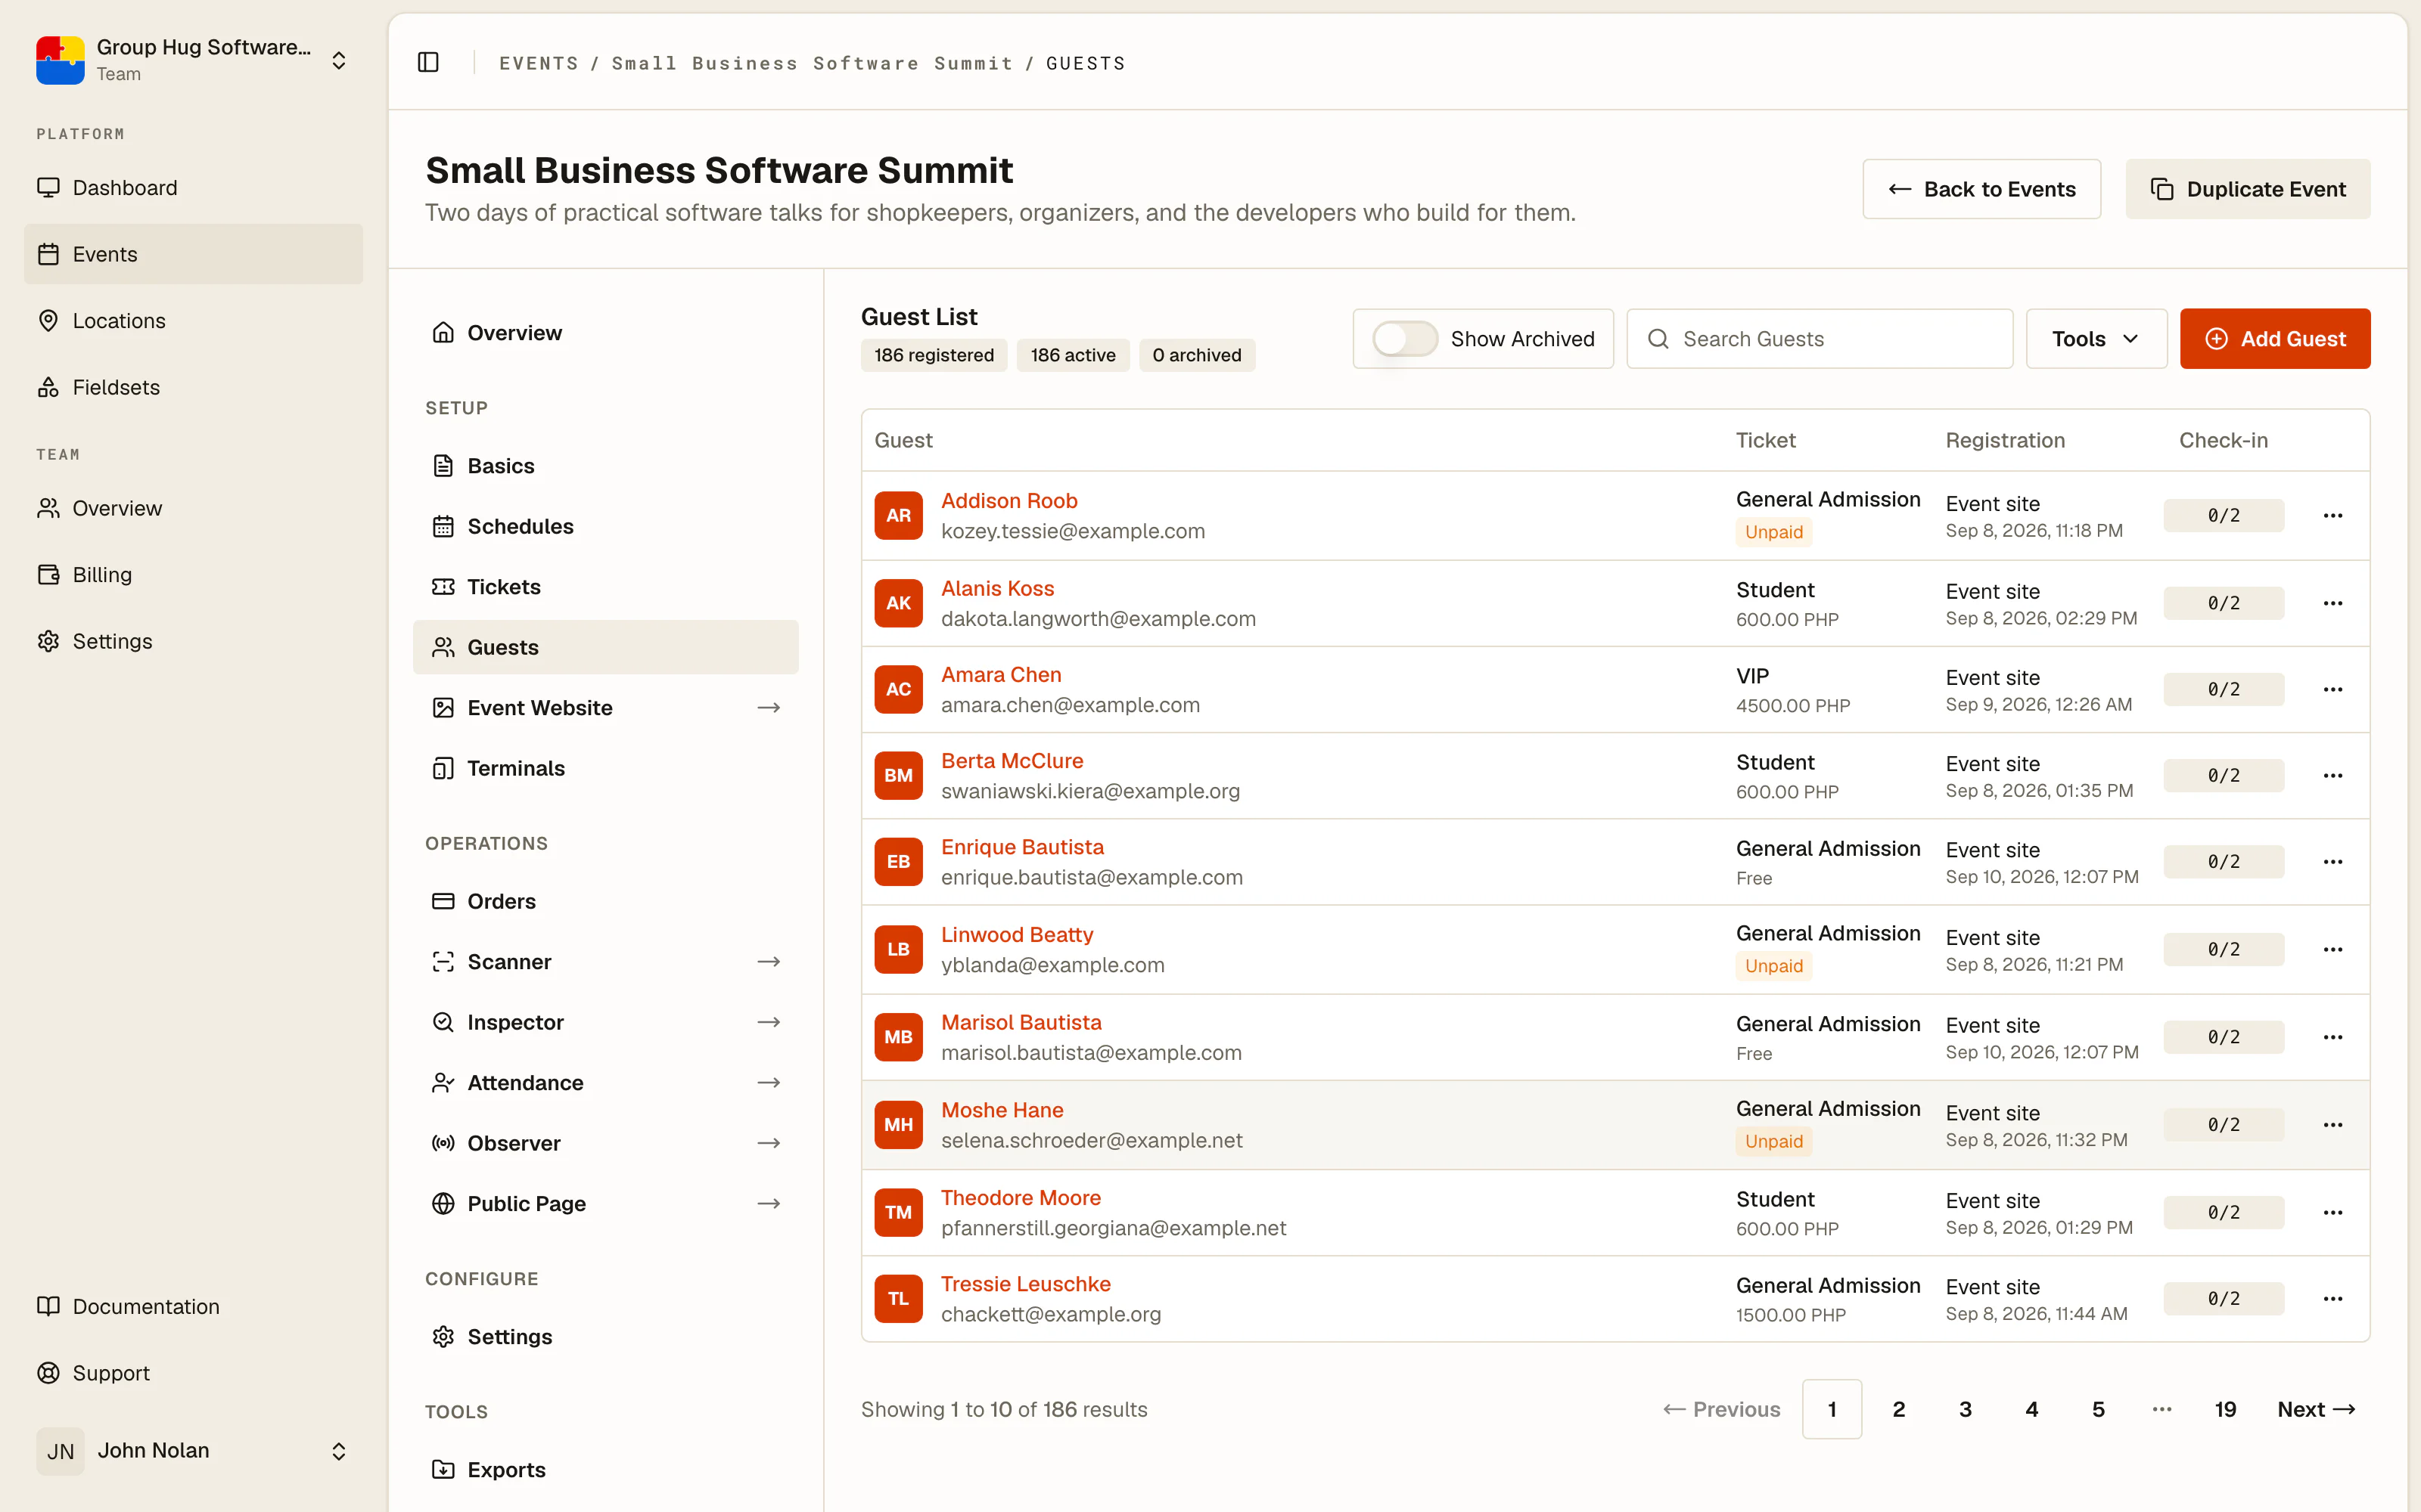Go to Orders in Operations

(605, 901)
